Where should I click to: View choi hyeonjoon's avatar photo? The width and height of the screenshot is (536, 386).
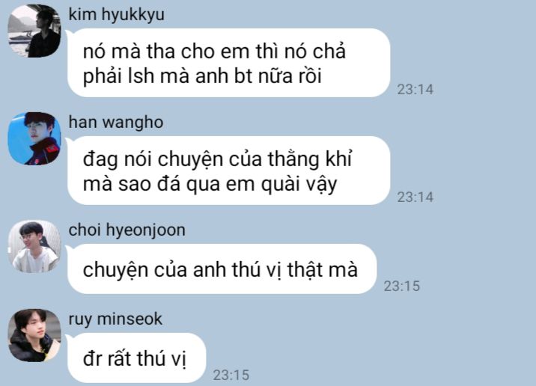click(34, 246)
